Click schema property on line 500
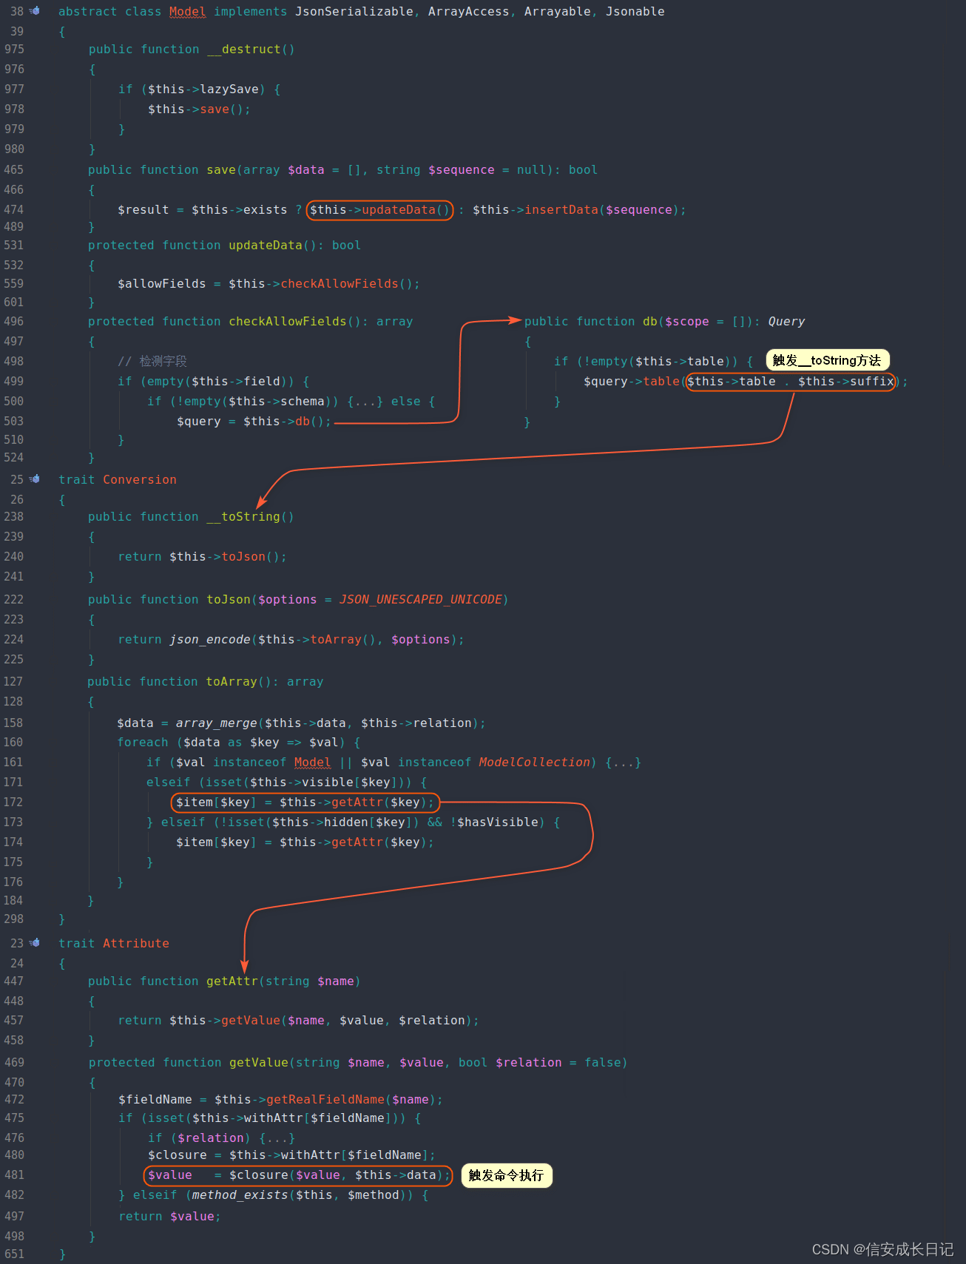The image size is (966, 1264). pyautogui.click(x=303, y=402)
